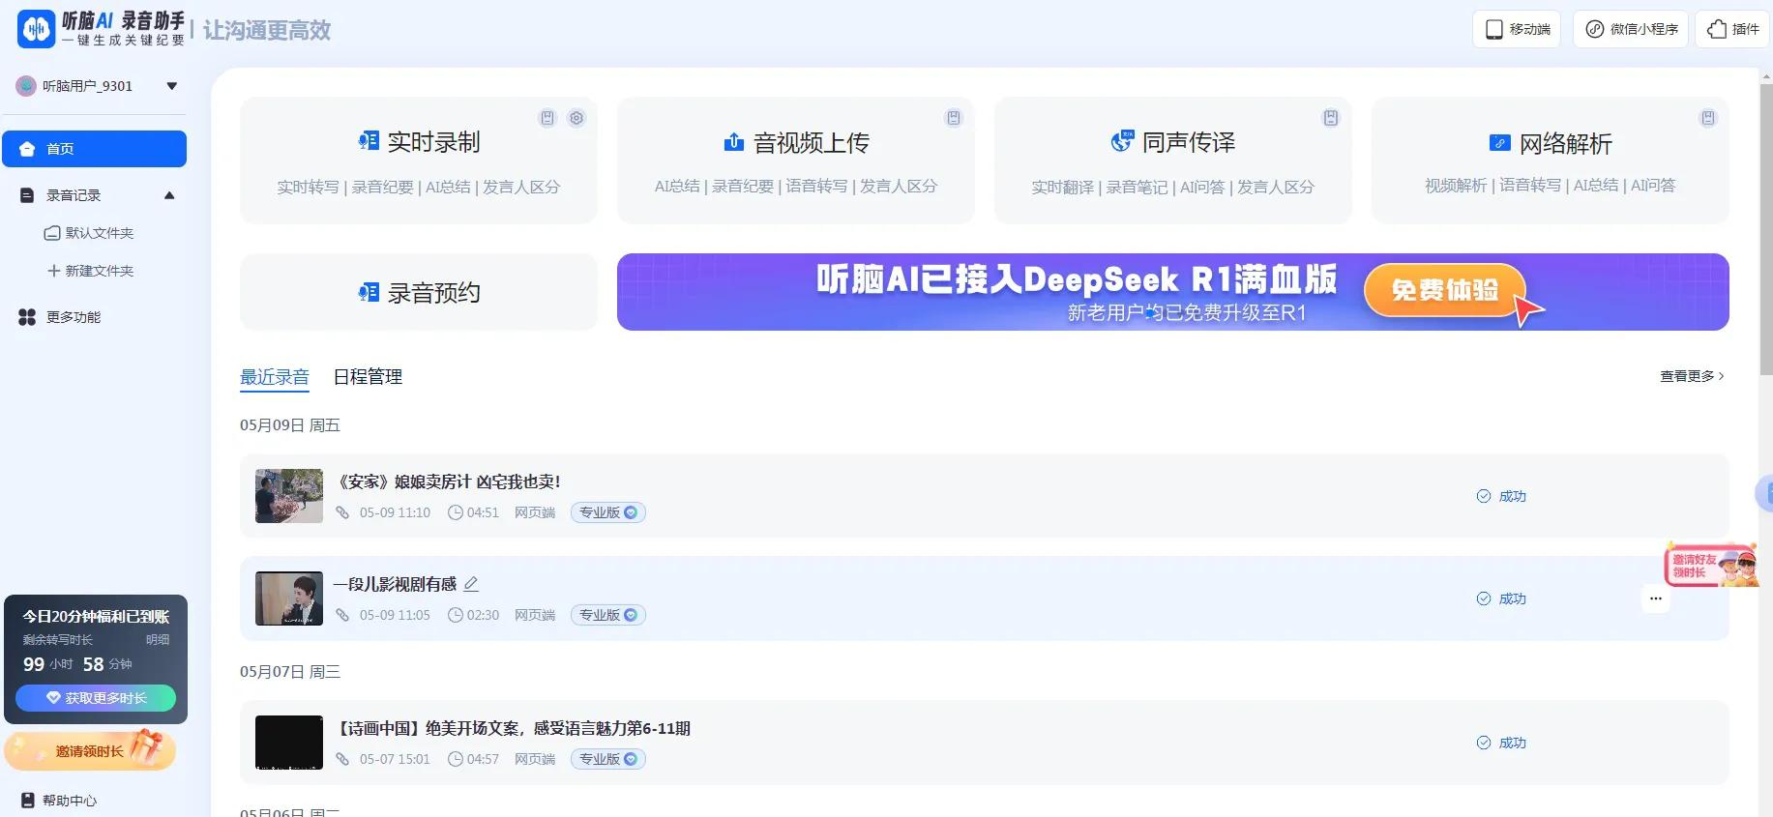Expand the 听脑用户_9301 account dropdown

point(171,86)
